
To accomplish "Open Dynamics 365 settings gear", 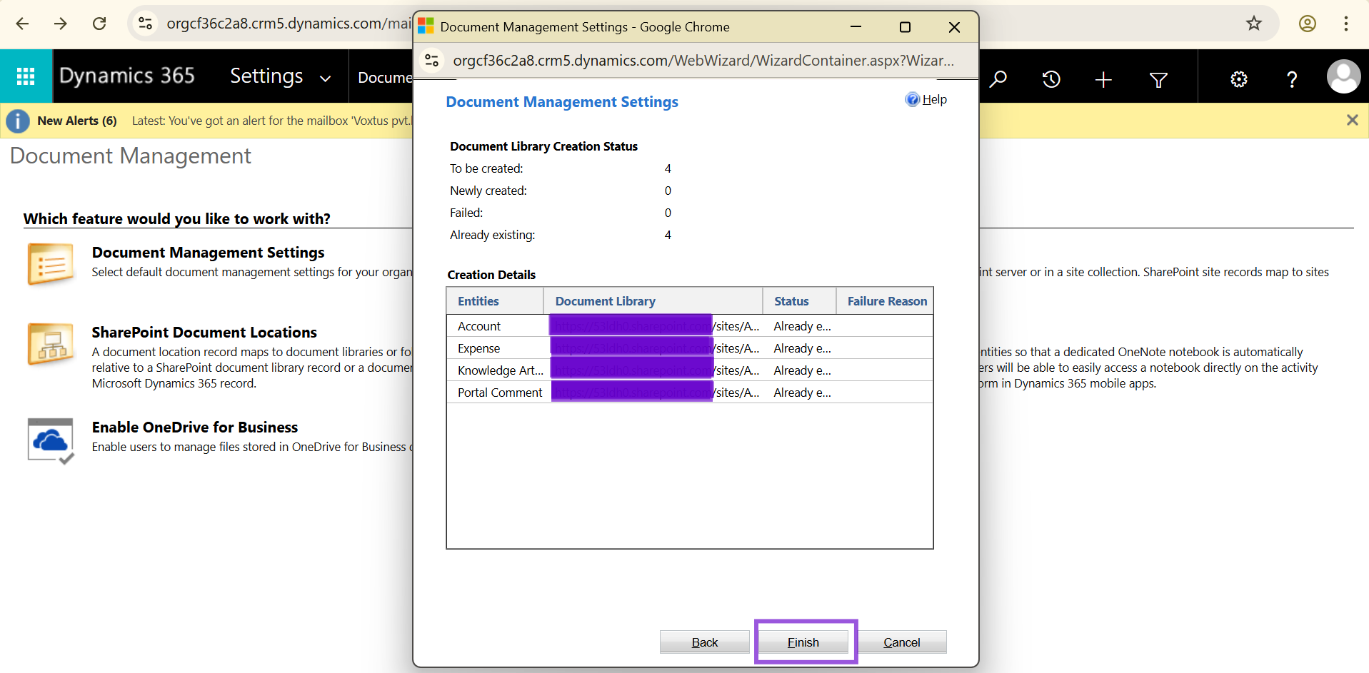I will click(1239, 79).
